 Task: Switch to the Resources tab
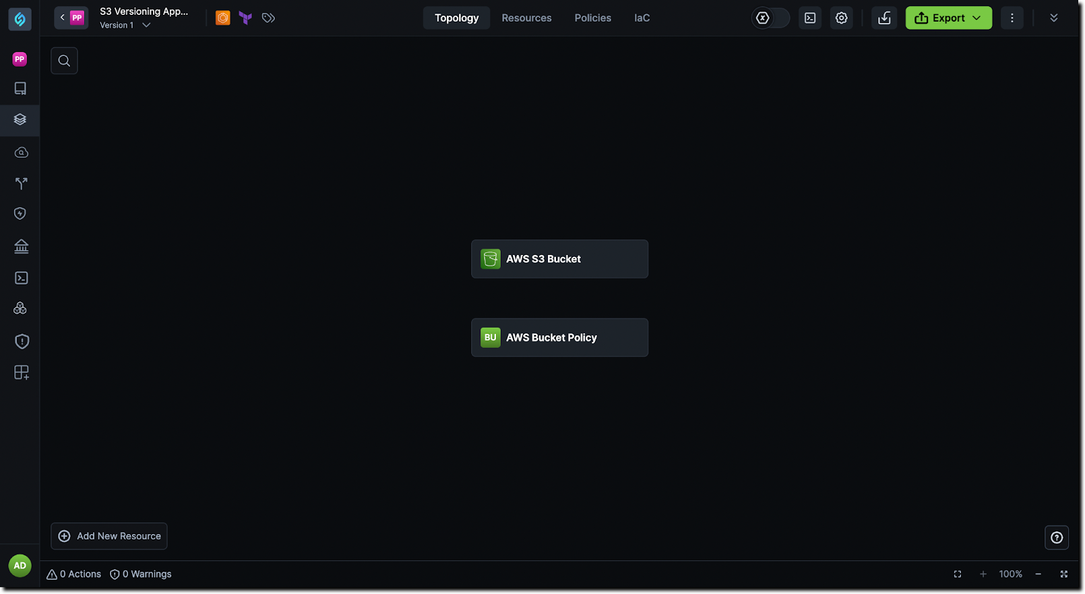[526, 18]
